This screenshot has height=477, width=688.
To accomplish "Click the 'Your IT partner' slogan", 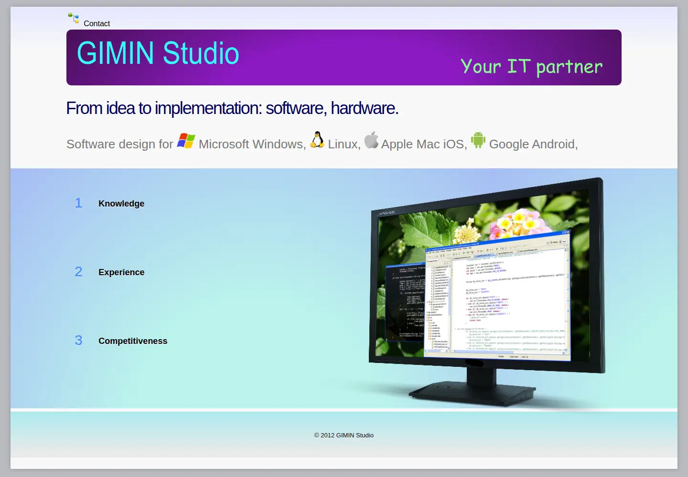I will [x=531, y=67].
